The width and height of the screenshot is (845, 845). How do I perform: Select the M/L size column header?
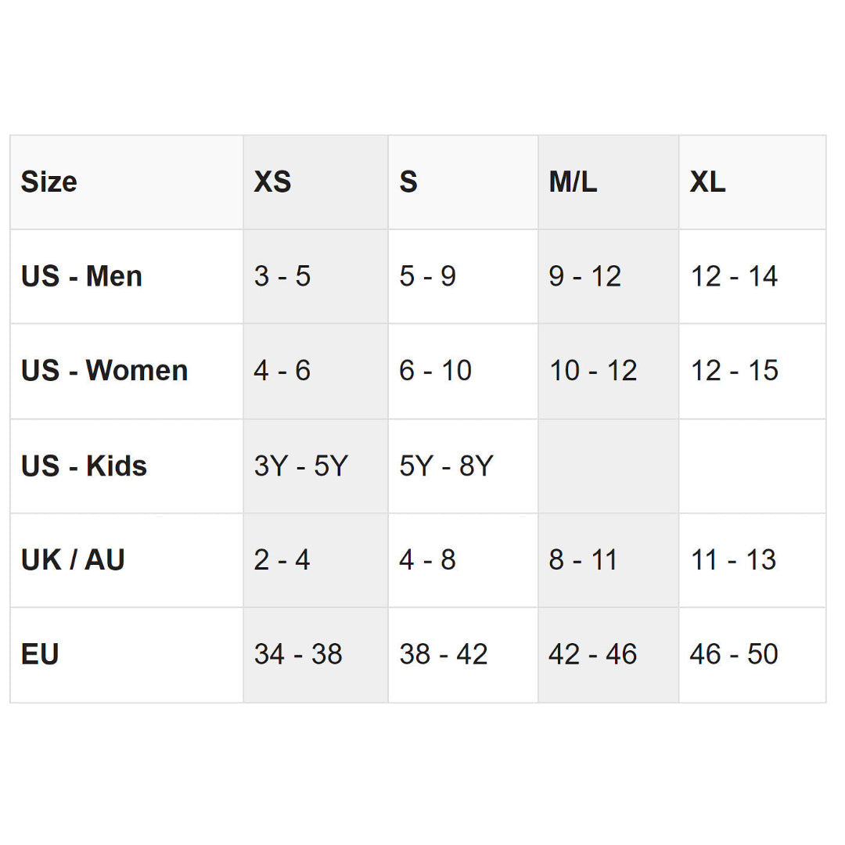(x=573, y=182)
